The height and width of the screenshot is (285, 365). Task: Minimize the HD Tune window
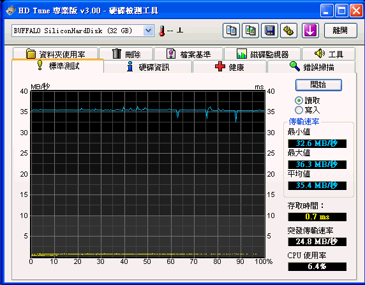coord(327,10)
